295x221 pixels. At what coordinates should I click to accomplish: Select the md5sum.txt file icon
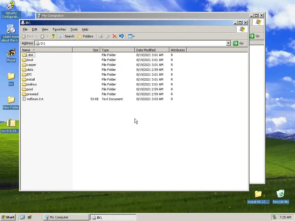click(24, 99)
